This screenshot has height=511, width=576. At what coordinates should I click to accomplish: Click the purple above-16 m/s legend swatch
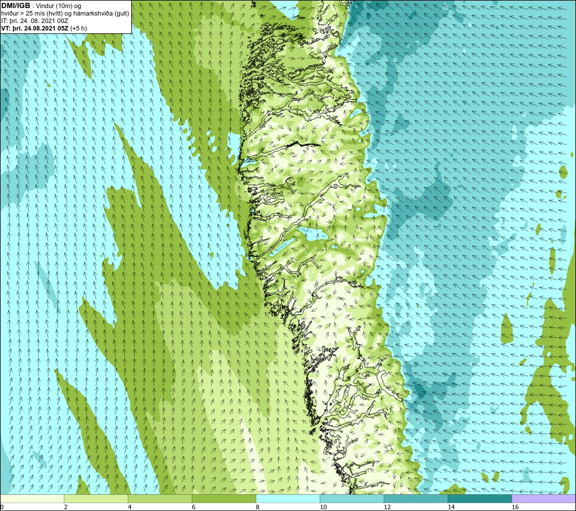click(544, 499)
